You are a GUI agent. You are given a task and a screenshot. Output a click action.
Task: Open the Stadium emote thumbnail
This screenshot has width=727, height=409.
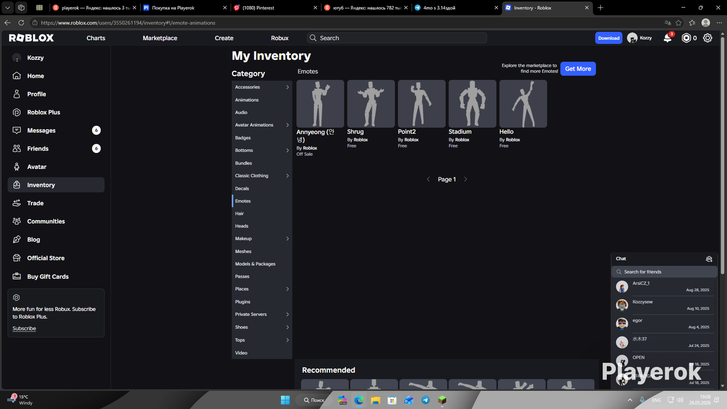coord(472,103)
